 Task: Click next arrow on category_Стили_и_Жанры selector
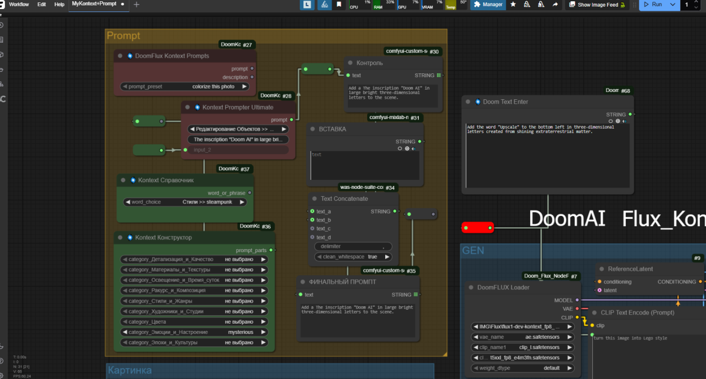coord(264,301)
